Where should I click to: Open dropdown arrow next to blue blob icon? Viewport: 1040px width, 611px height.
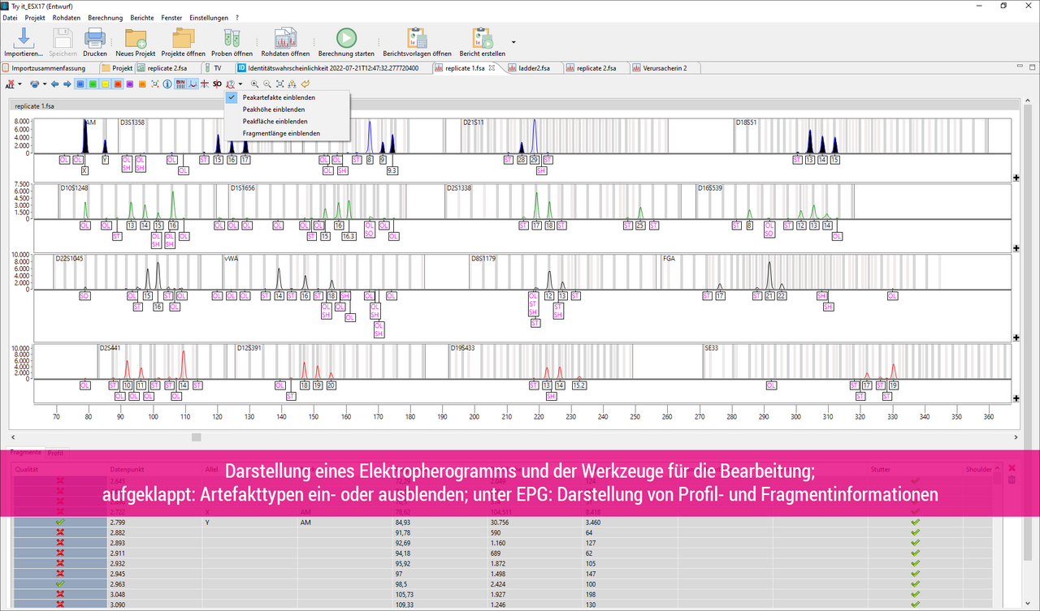click(x=45, y=84)
